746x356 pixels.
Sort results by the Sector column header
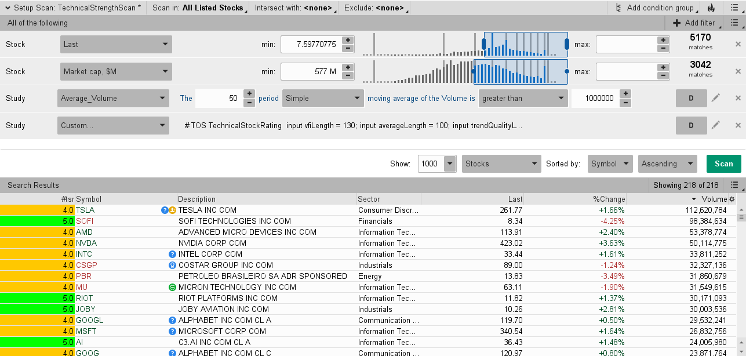[388, 199]
